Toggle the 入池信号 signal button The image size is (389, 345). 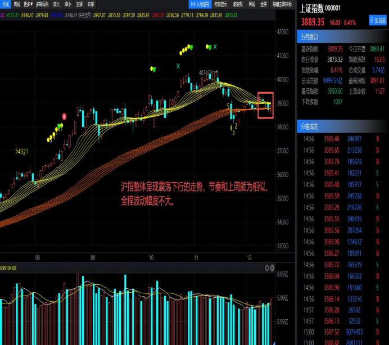click(200, 4)
